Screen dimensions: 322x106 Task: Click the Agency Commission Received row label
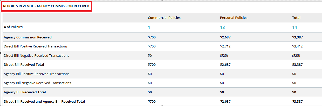[28, 37]
